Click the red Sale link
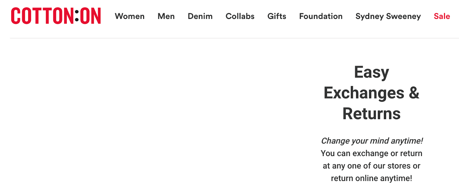459x187 pixels. (x=442, y=16)
